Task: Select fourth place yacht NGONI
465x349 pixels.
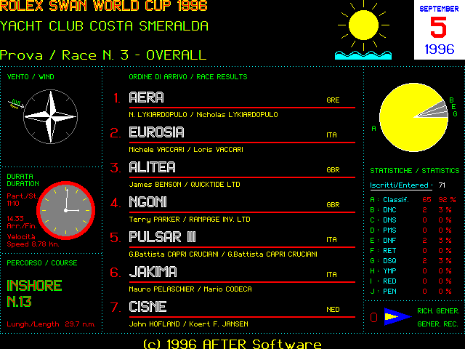Action: (x=147, y=202)
